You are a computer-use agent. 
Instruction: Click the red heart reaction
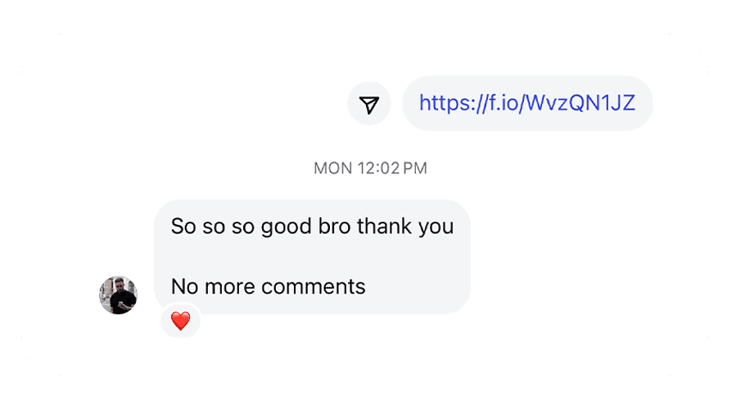pyautogui.click(x=181, y=321)
